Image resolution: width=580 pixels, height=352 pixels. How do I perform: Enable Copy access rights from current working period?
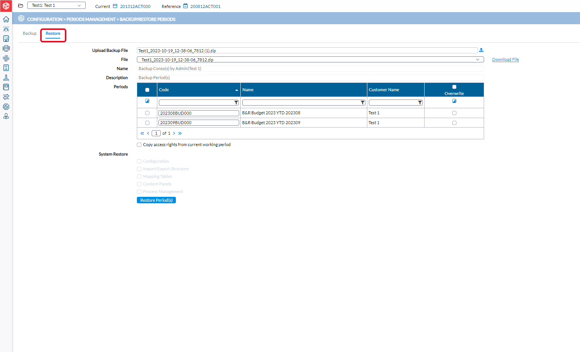click(x=139, y=145)
